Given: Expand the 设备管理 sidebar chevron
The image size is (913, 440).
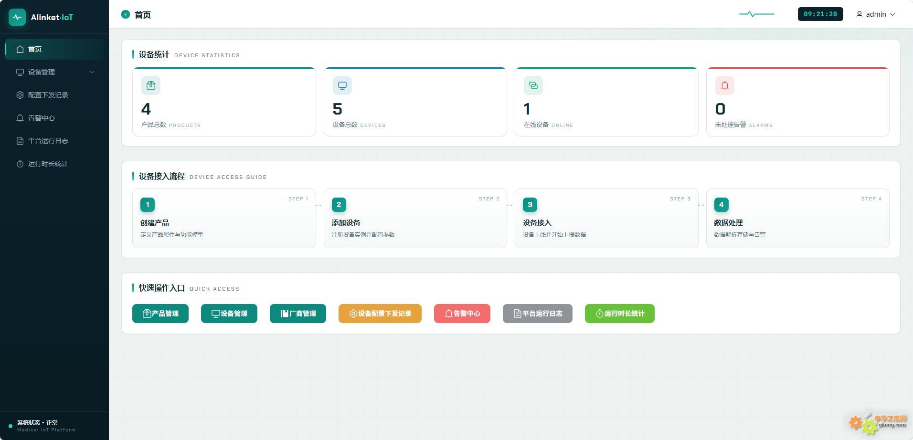Looking at the screenshot, I should (92, 72).
